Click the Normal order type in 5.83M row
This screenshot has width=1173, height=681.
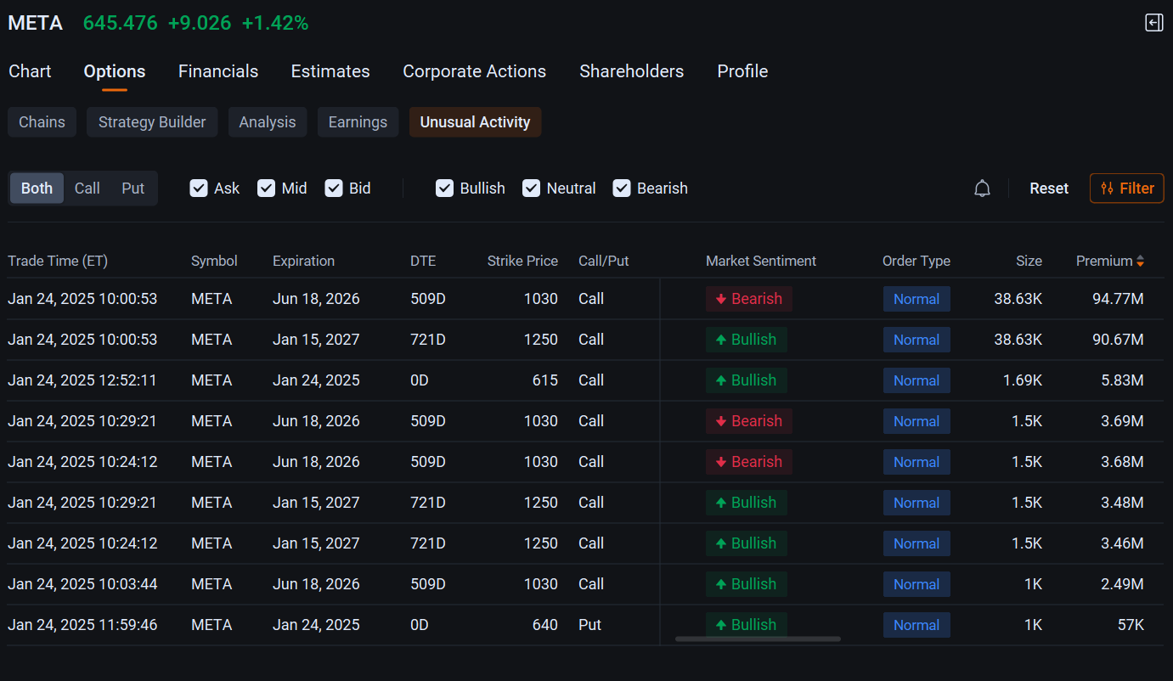[x=916, y=380]
